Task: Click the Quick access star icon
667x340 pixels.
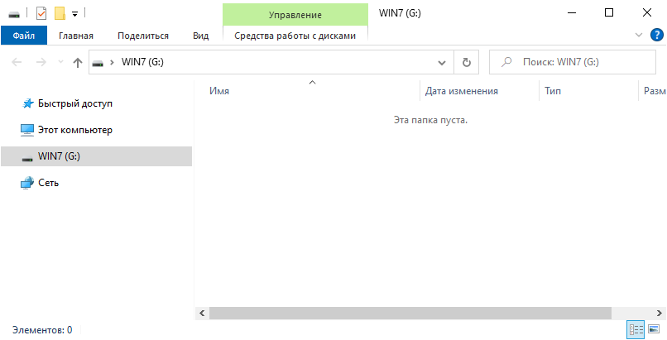Action: pos(27,103)
